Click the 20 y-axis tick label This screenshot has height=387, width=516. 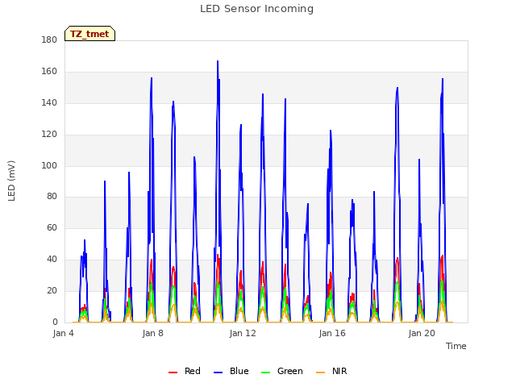52,290
